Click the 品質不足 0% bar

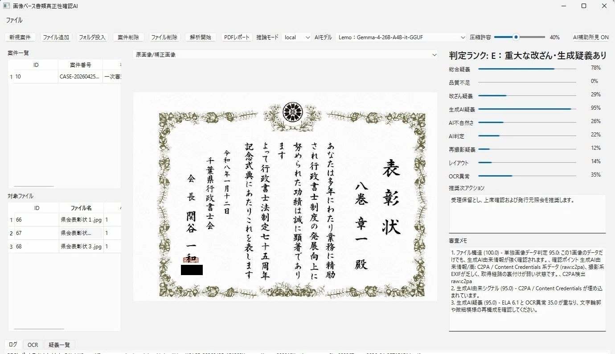[x=527, y=82]
